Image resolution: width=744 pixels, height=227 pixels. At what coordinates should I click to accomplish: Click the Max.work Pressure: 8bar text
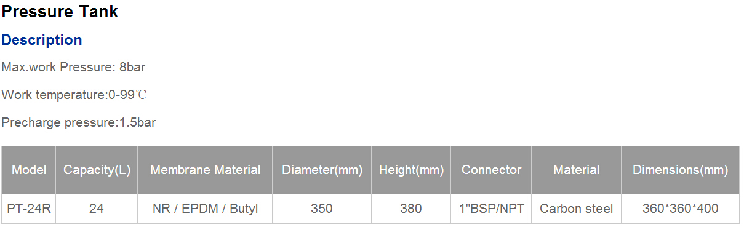[x=73, y=67]
